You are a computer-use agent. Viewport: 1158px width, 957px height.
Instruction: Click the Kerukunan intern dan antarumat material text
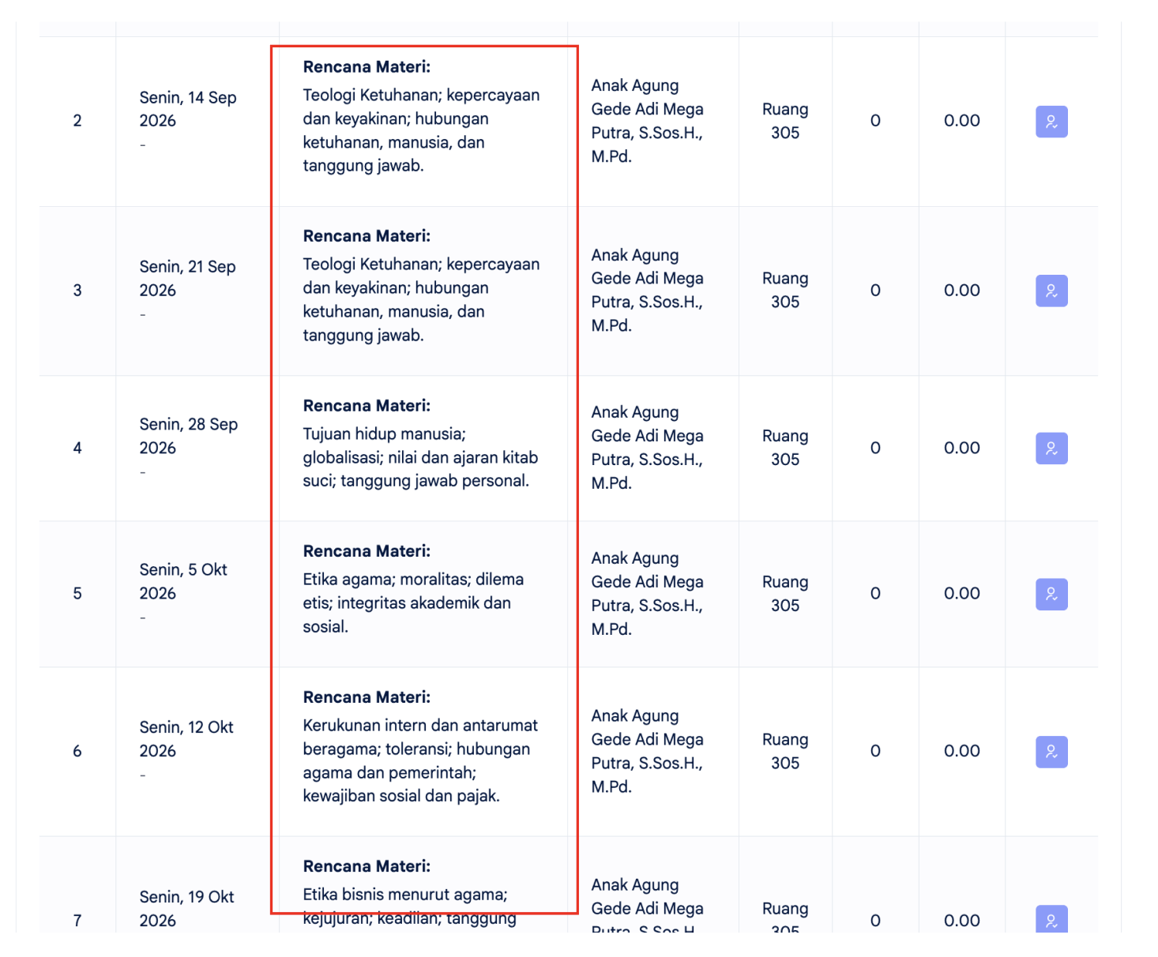click(420, 760)
